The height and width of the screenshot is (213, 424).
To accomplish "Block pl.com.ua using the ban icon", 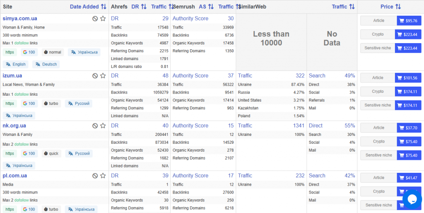I will (x=95, y=176).
